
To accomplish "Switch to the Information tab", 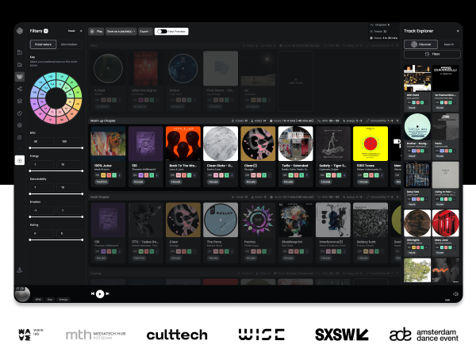I will [x=69, y=44].
